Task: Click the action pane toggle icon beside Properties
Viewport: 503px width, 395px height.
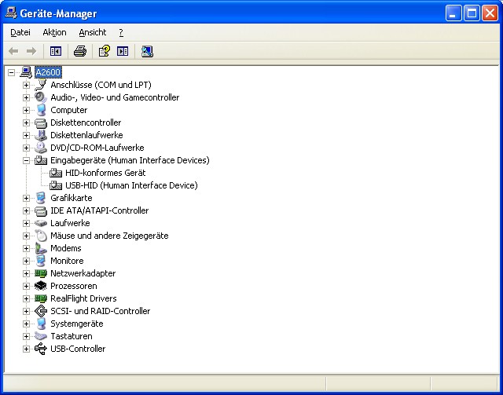Action: point(123,51)
